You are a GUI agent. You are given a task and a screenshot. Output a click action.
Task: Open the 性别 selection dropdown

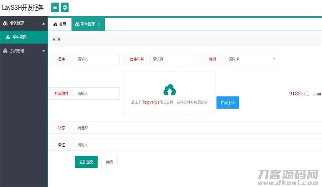coord(252,59)
